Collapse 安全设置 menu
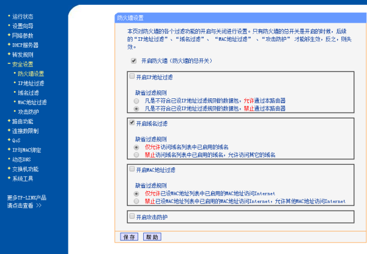The width and height of the screenshot is (367, 254). coord(23,64)
